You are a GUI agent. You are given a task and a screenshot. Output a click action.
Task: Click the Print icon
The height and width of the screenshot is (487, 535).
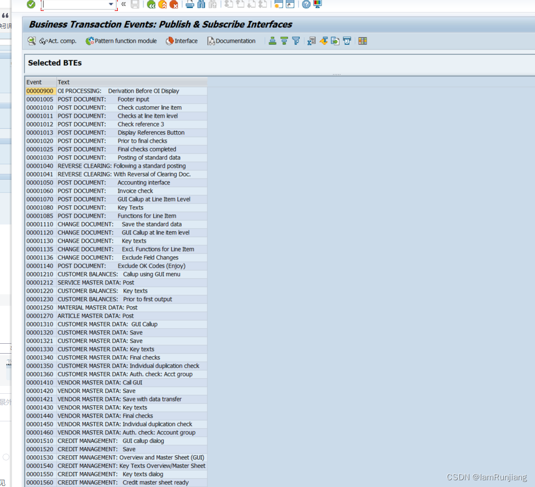pyautogui.click(x=190, y=4)
